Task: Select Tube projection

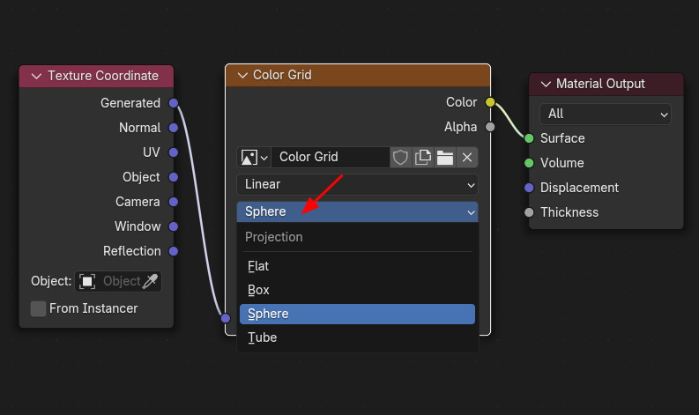Action: (357, 337)
